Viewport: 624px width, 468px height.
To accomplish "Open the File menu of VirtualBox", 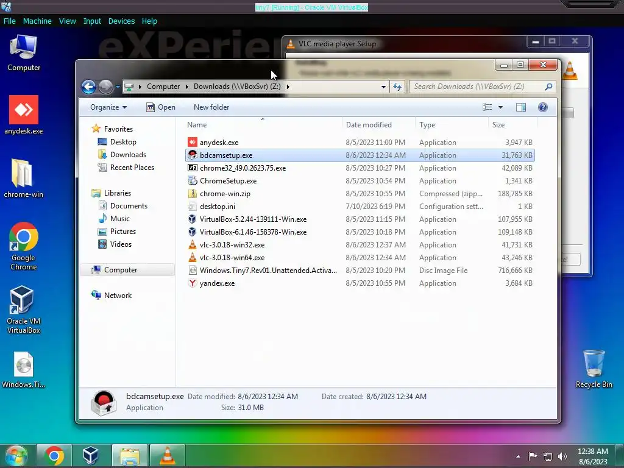I will point(10,21).
